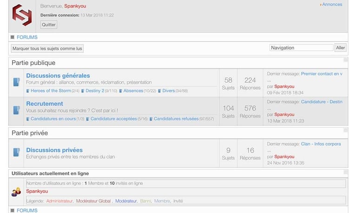Open Candidatures en cours subforum

[53, 119]
